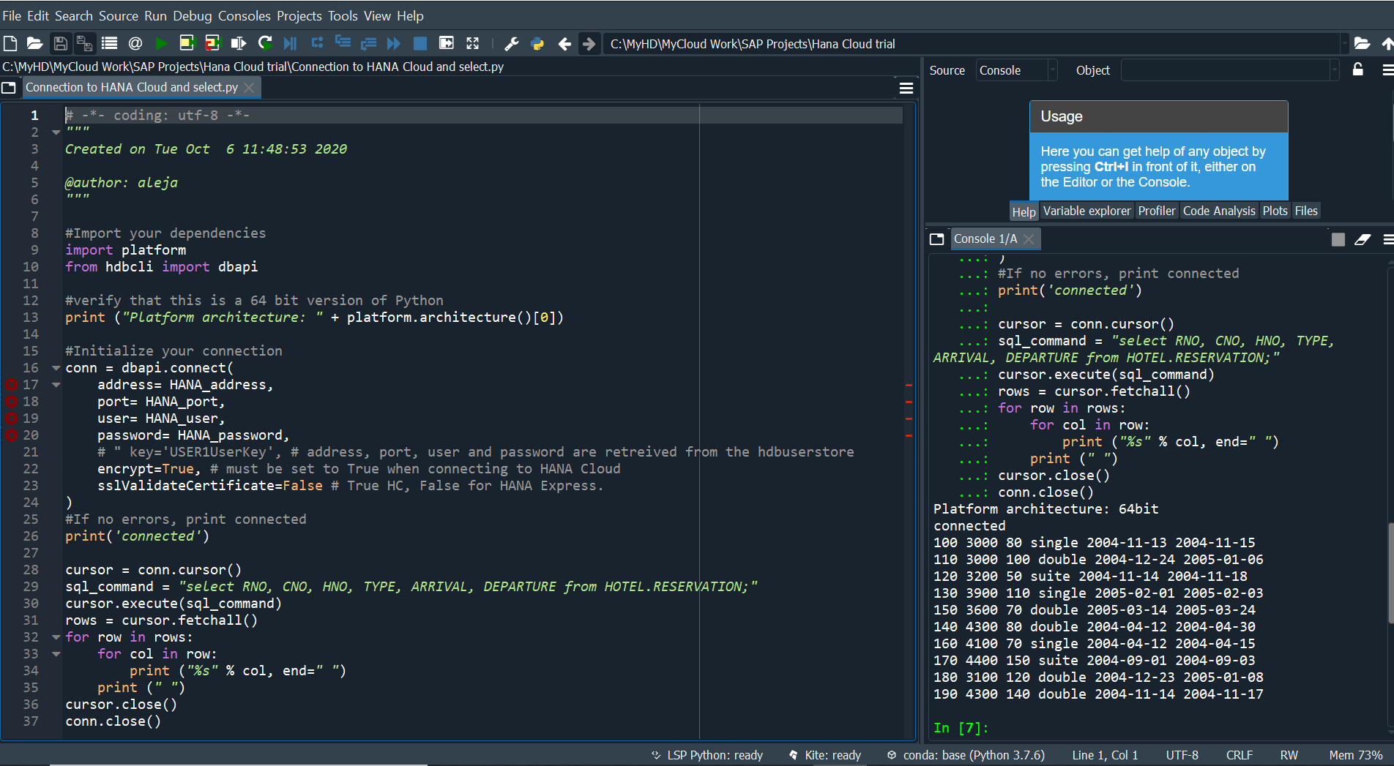The image size is (1394, 766).
Task: Open the Source Console dropdown
Action: pyautogui.click(x=1017, y=70)
